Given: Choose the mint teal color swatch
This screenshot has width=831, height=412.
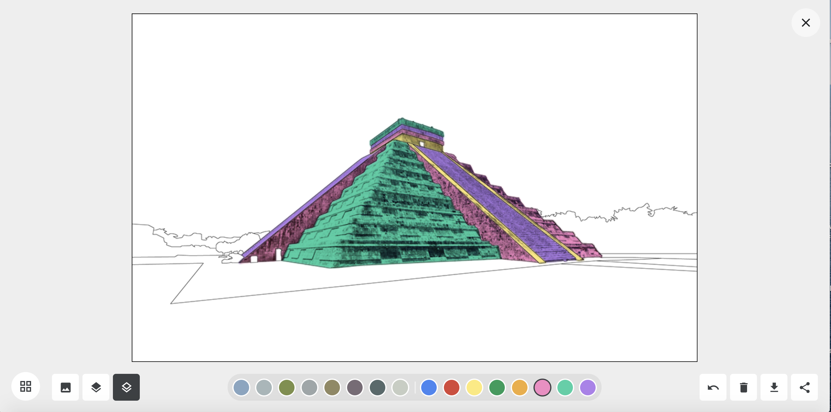Looking at the screenshot, I should pyautogui.click(x=565, y=387).
